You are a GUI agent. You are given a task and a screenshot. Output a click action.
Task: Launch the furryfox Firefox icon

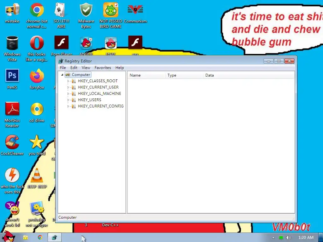37,79
